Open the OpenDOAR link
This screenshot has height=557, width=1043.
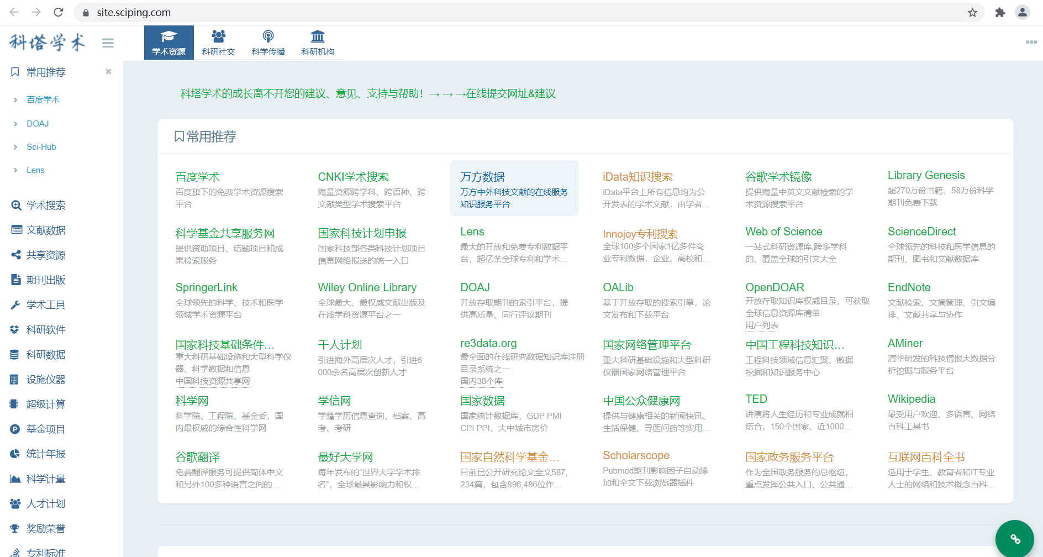point(775,287)
